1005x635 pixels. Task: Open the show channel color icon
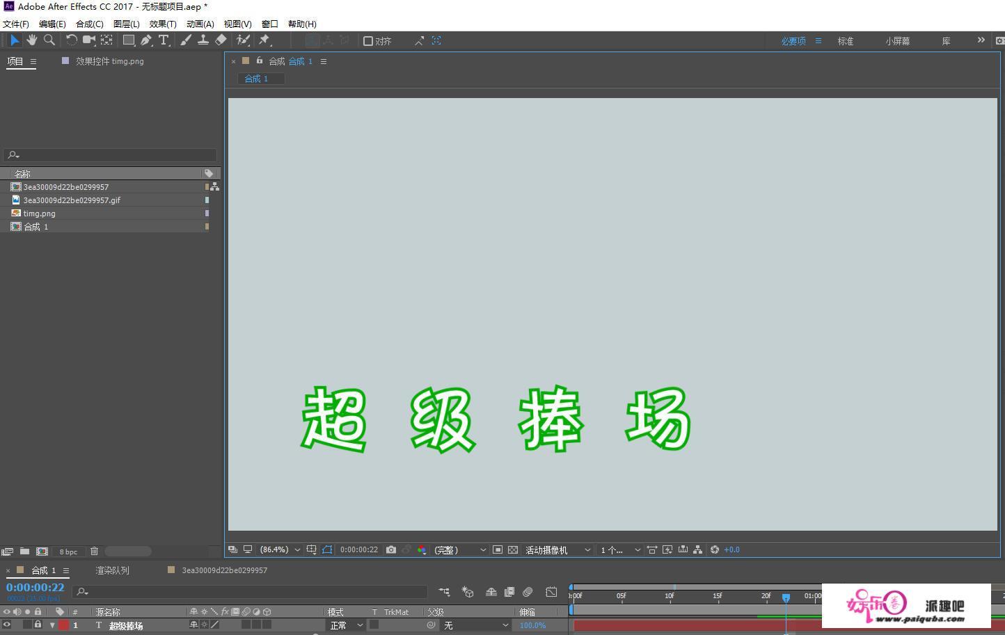(422, 549)
